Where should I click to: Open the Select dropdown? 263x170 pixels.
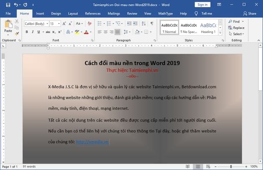(237, 34)
